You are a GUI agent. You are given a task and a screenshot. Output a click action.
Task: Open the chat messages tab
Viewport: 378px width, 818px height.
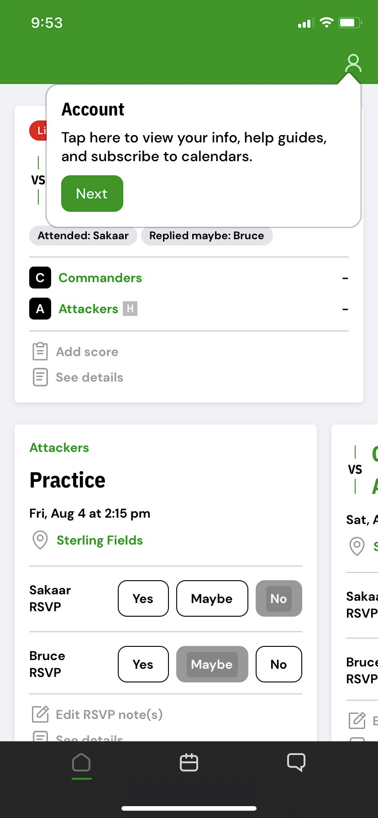coord(296,762)
